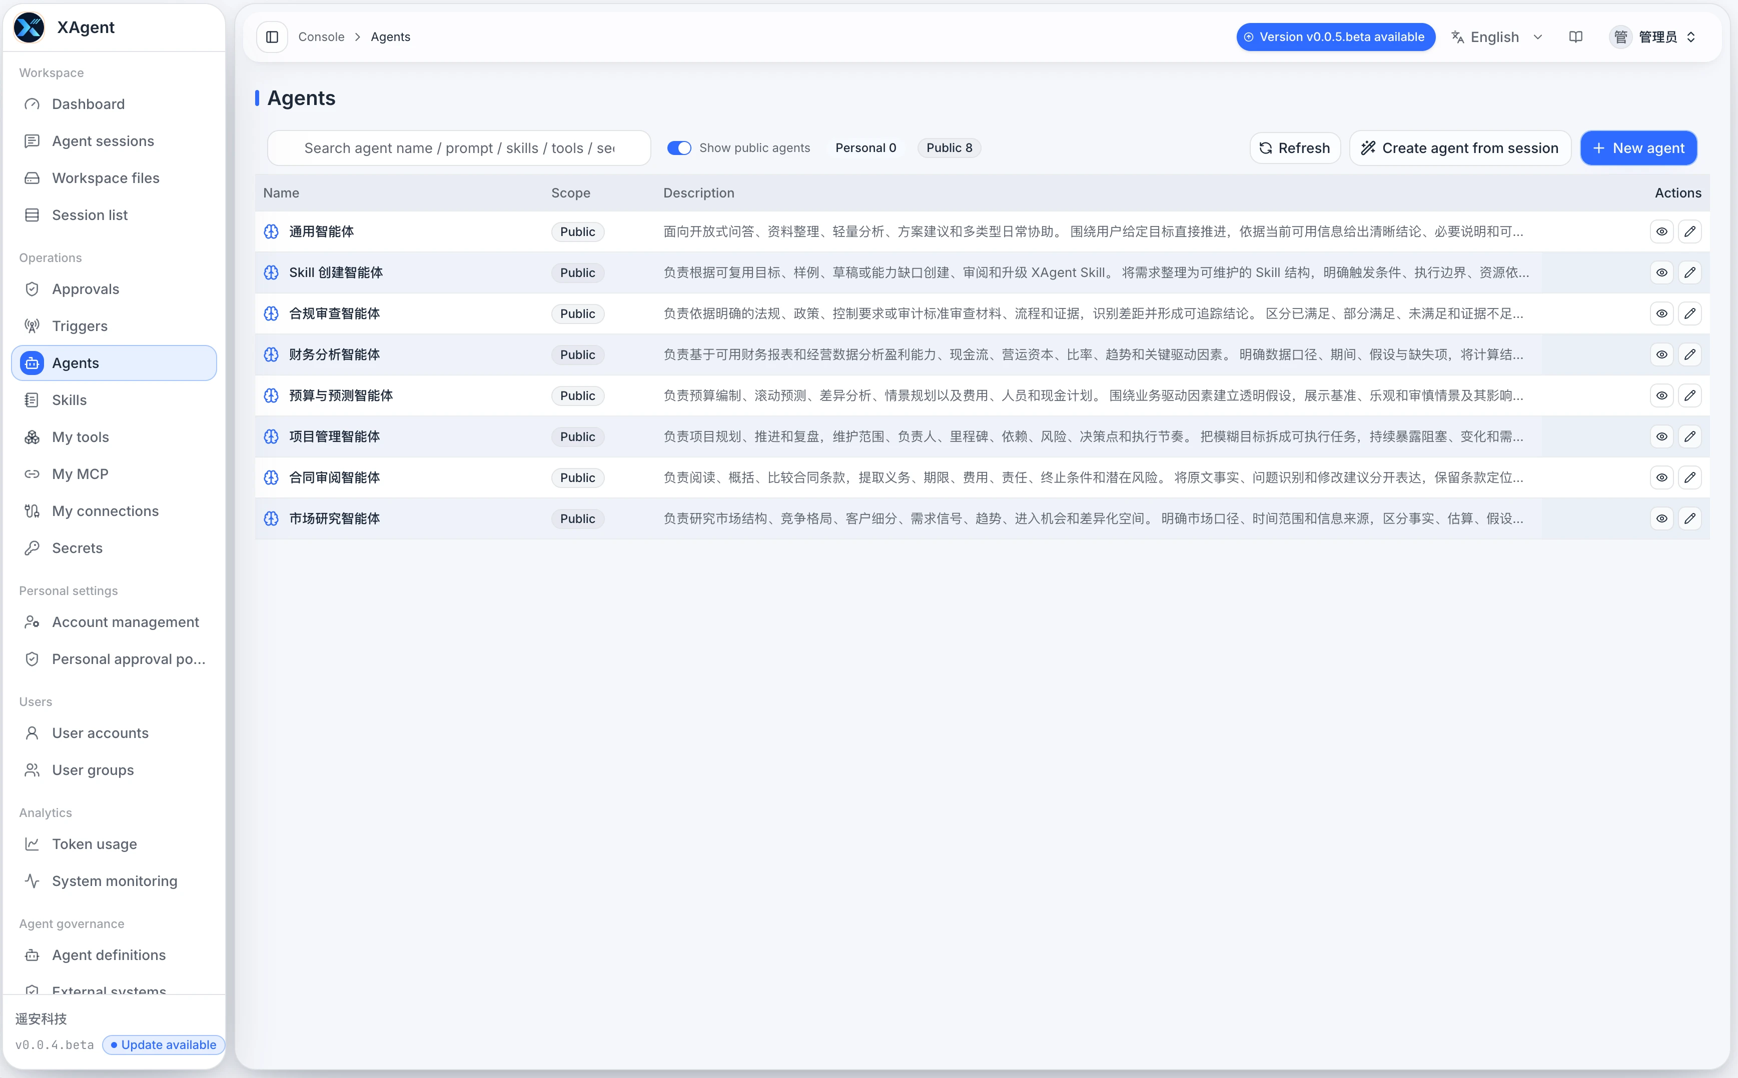View 市场研究智能体 via its eye icon

pyautogui.click(x=1661, y=518)
